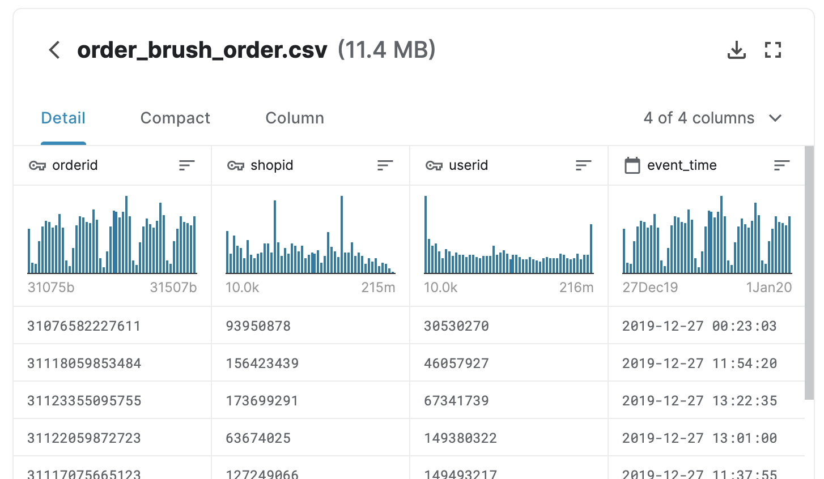Screen dimensions: 824x479
Task: Select event_time cell 2019-12-27 00:23:03
Action: click(707, 326)
